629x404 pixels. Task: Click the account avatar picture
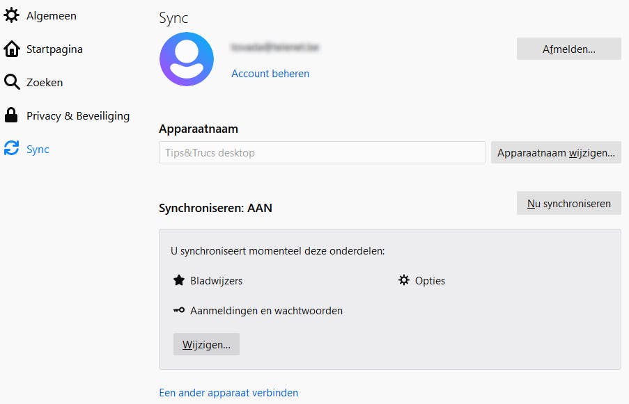[x=186, y=59]
